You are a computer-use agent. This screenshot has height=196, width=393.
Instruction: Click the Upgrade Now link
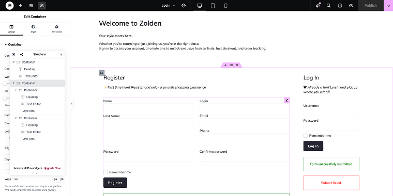click(x=52, y=168)
